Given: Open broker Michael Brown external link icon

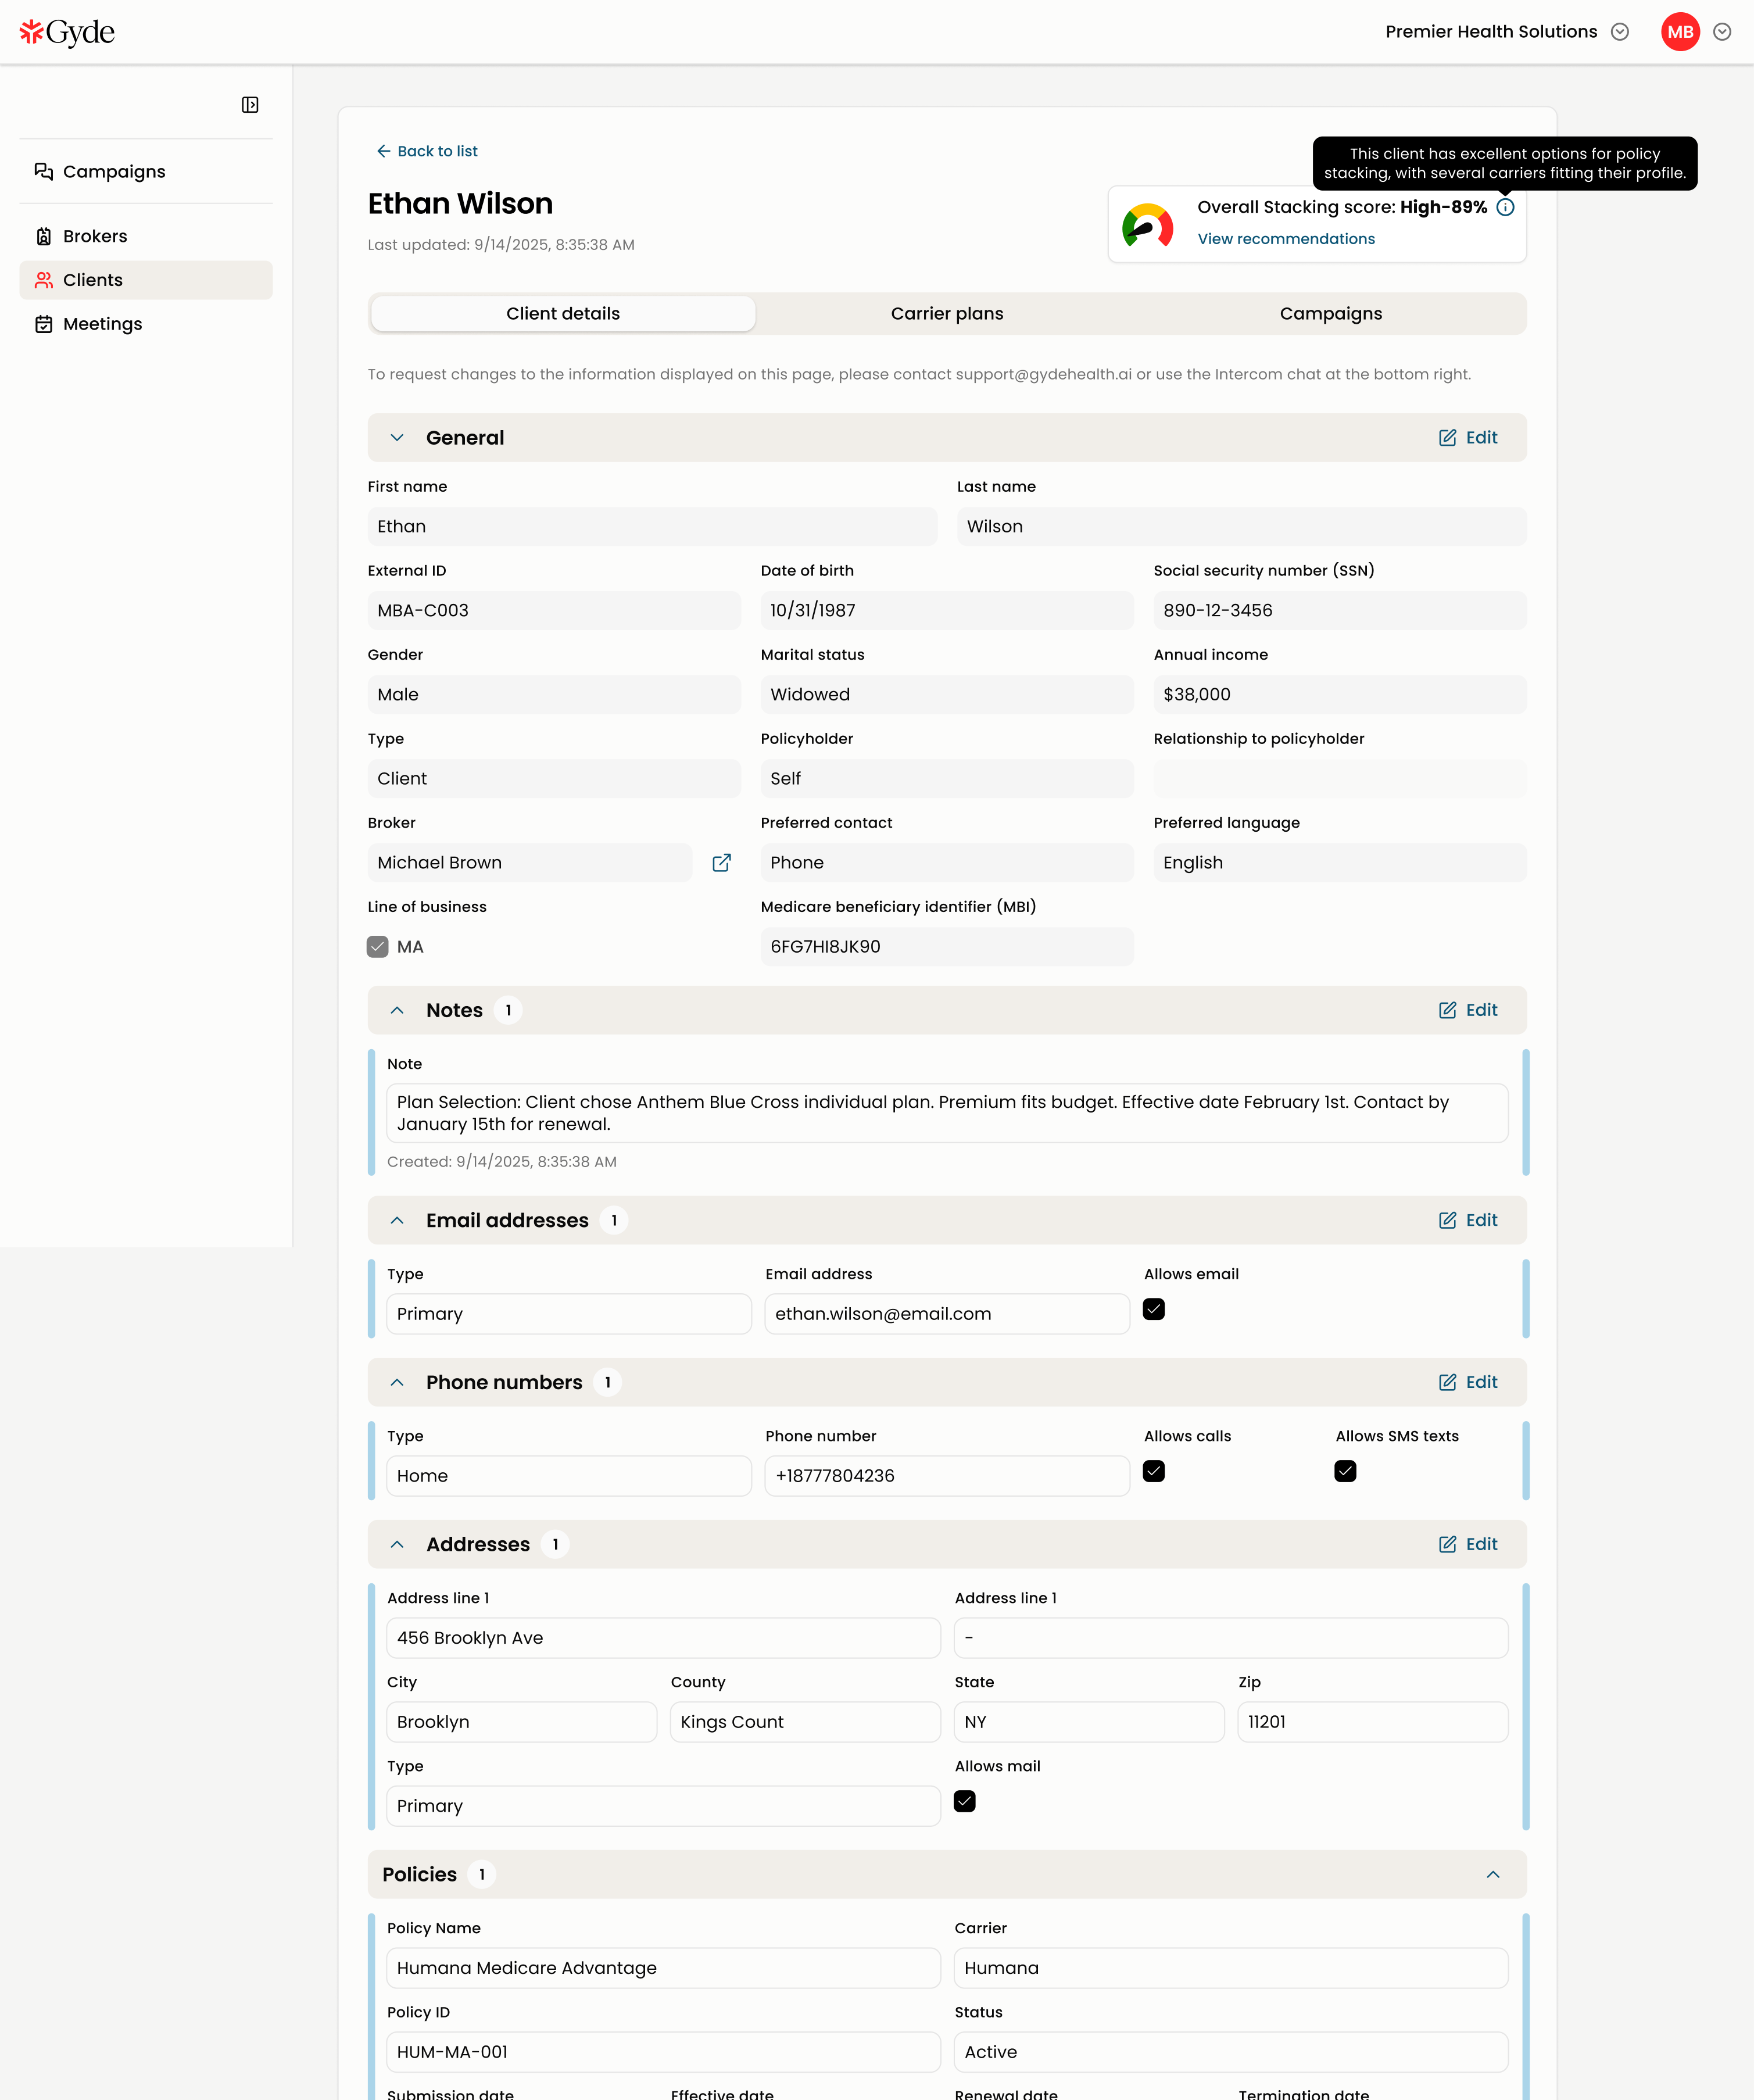Looking at the screenshot, I should pos(721,863).
